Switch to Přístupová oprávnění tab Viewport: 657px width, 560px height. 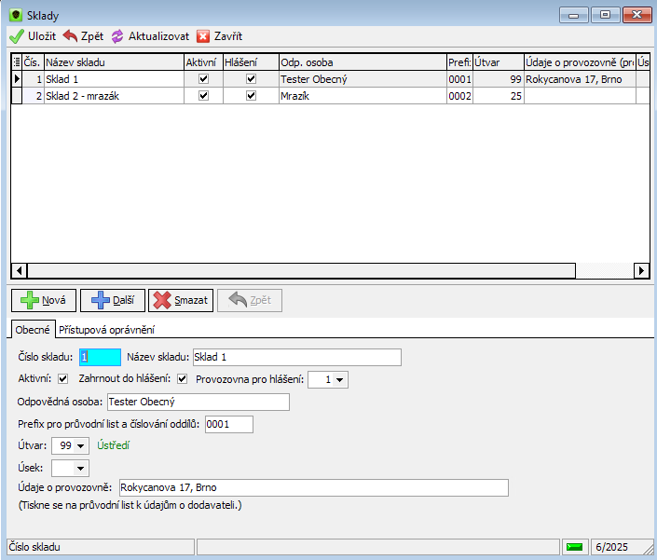[106, 330]
